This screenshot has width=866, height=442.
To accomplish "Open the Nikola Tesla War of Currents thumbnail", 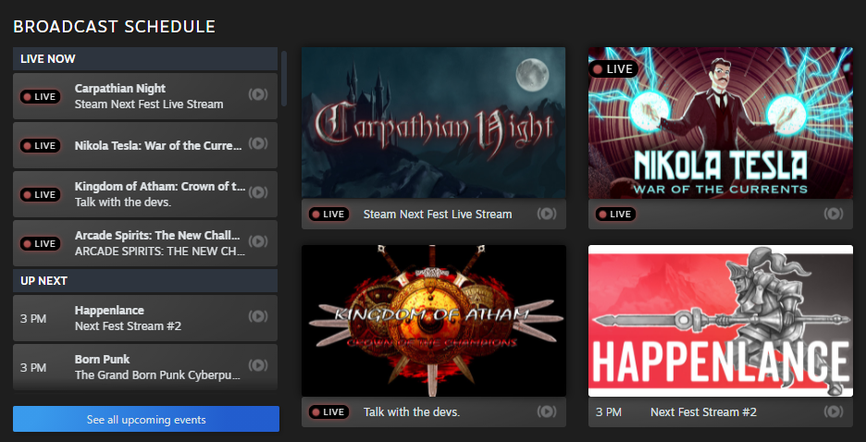I will click(x=720, y=122).
